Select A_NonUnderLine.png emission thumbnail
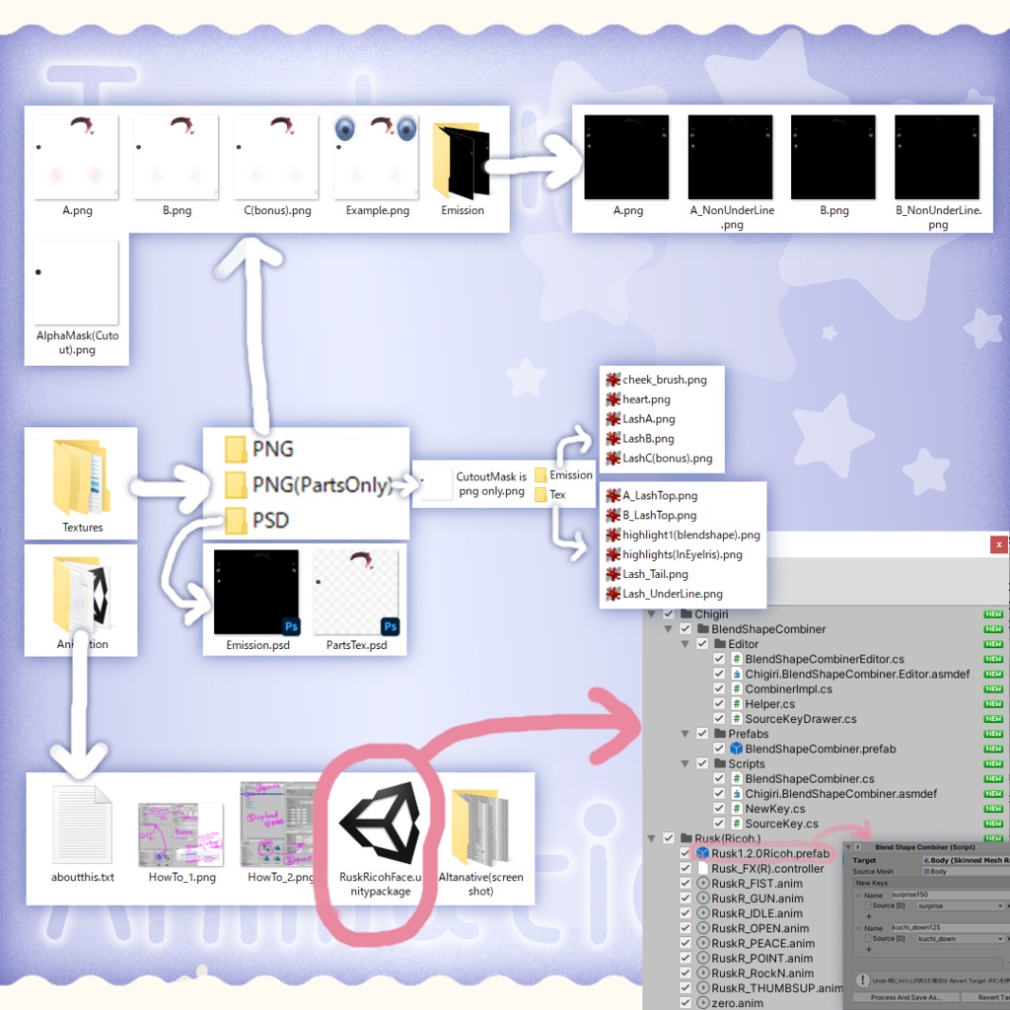This screenshot has width=1010, height=1010. tap(731, 157)
